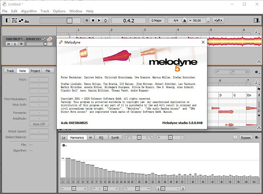This screenshot has width=263, height=194.
Task: Open the 4/4 time signature selector
Action: pos(175,20)
